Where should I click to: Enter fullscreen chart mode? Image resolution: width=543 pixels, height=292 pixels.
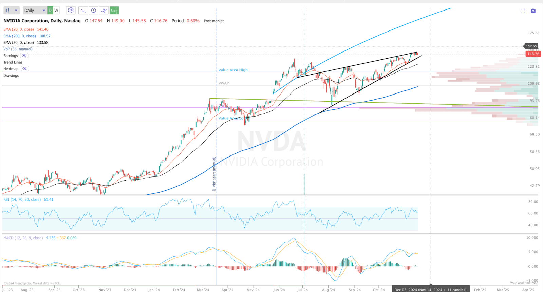point(523,11)
